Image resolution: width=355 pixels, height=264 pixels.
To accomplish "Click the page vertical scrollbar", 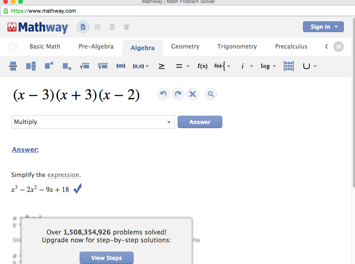I will pyautogui.click(x=354, y=102).
